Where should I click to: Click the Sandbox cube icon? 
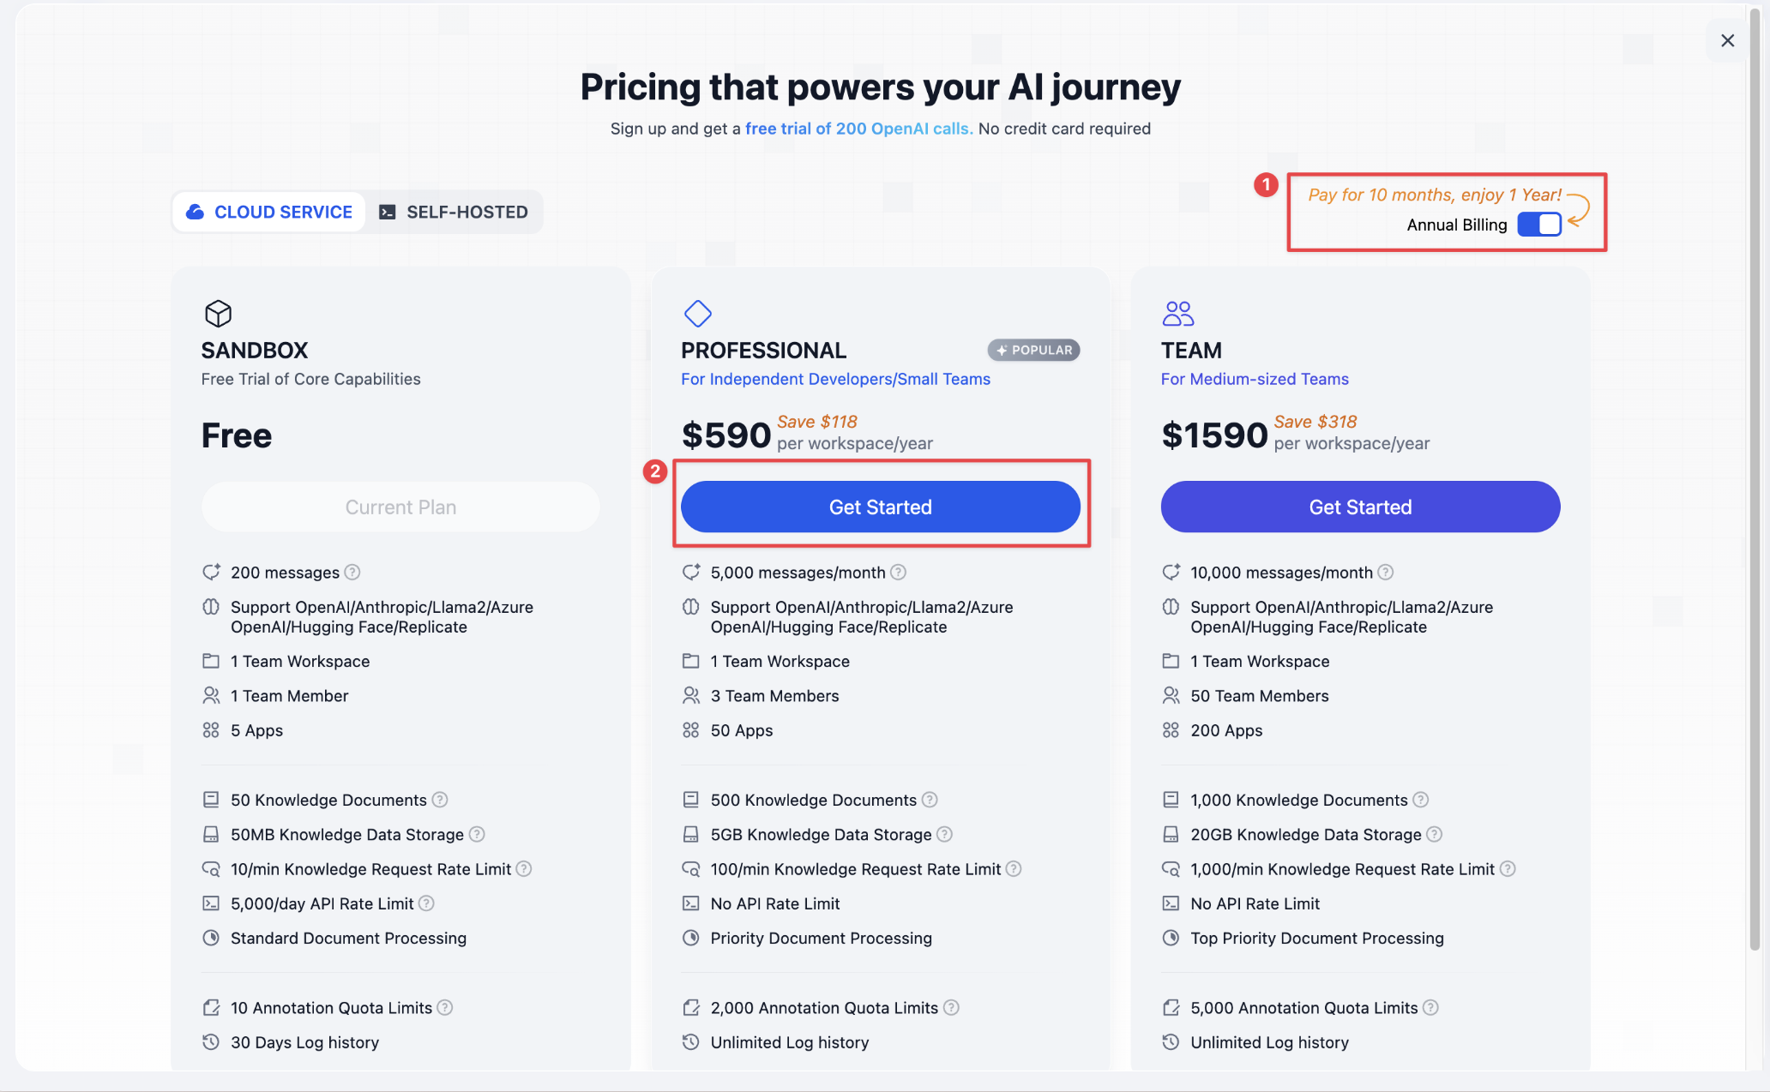tap(218, 314)
